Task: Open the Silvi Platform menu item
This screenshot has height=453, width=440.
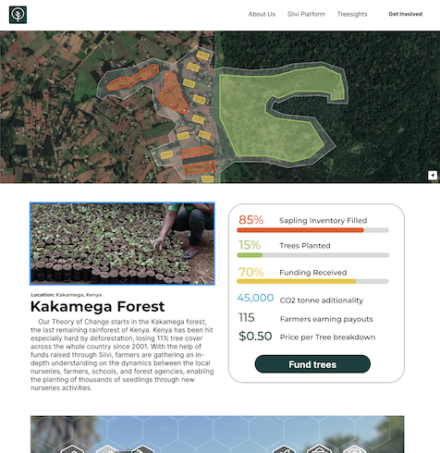Action: (306, 14)
